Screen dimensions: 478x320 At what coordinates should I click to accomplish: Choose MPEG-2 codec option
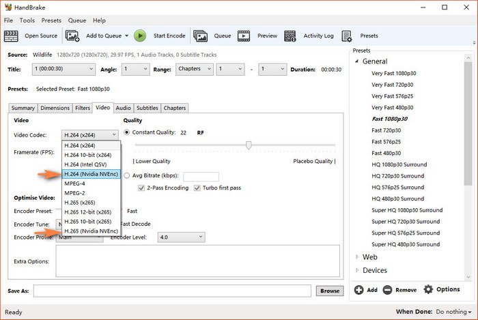(91, 193)
